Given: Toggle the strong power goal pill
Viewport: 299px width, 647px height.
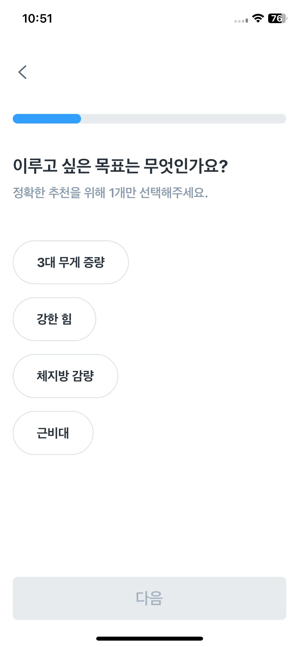Looking at the screenshot, I should tap(54, 319).
